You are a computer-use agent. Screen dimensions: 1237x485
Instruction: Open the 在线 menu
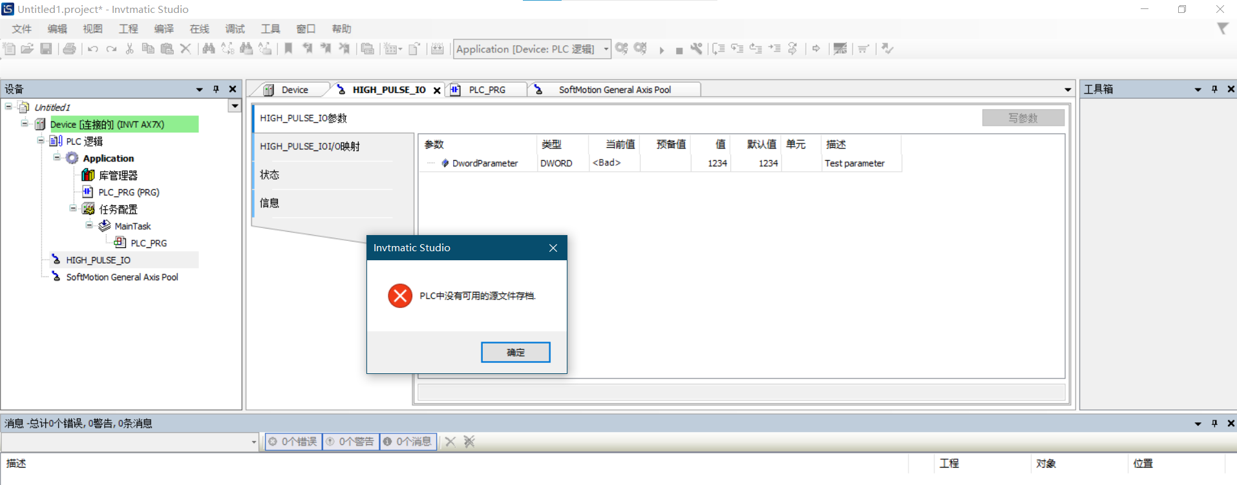click(199, 29)
